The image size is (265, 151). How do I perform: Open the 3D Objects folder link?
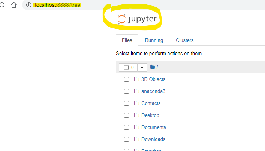(x=153, y=79)
